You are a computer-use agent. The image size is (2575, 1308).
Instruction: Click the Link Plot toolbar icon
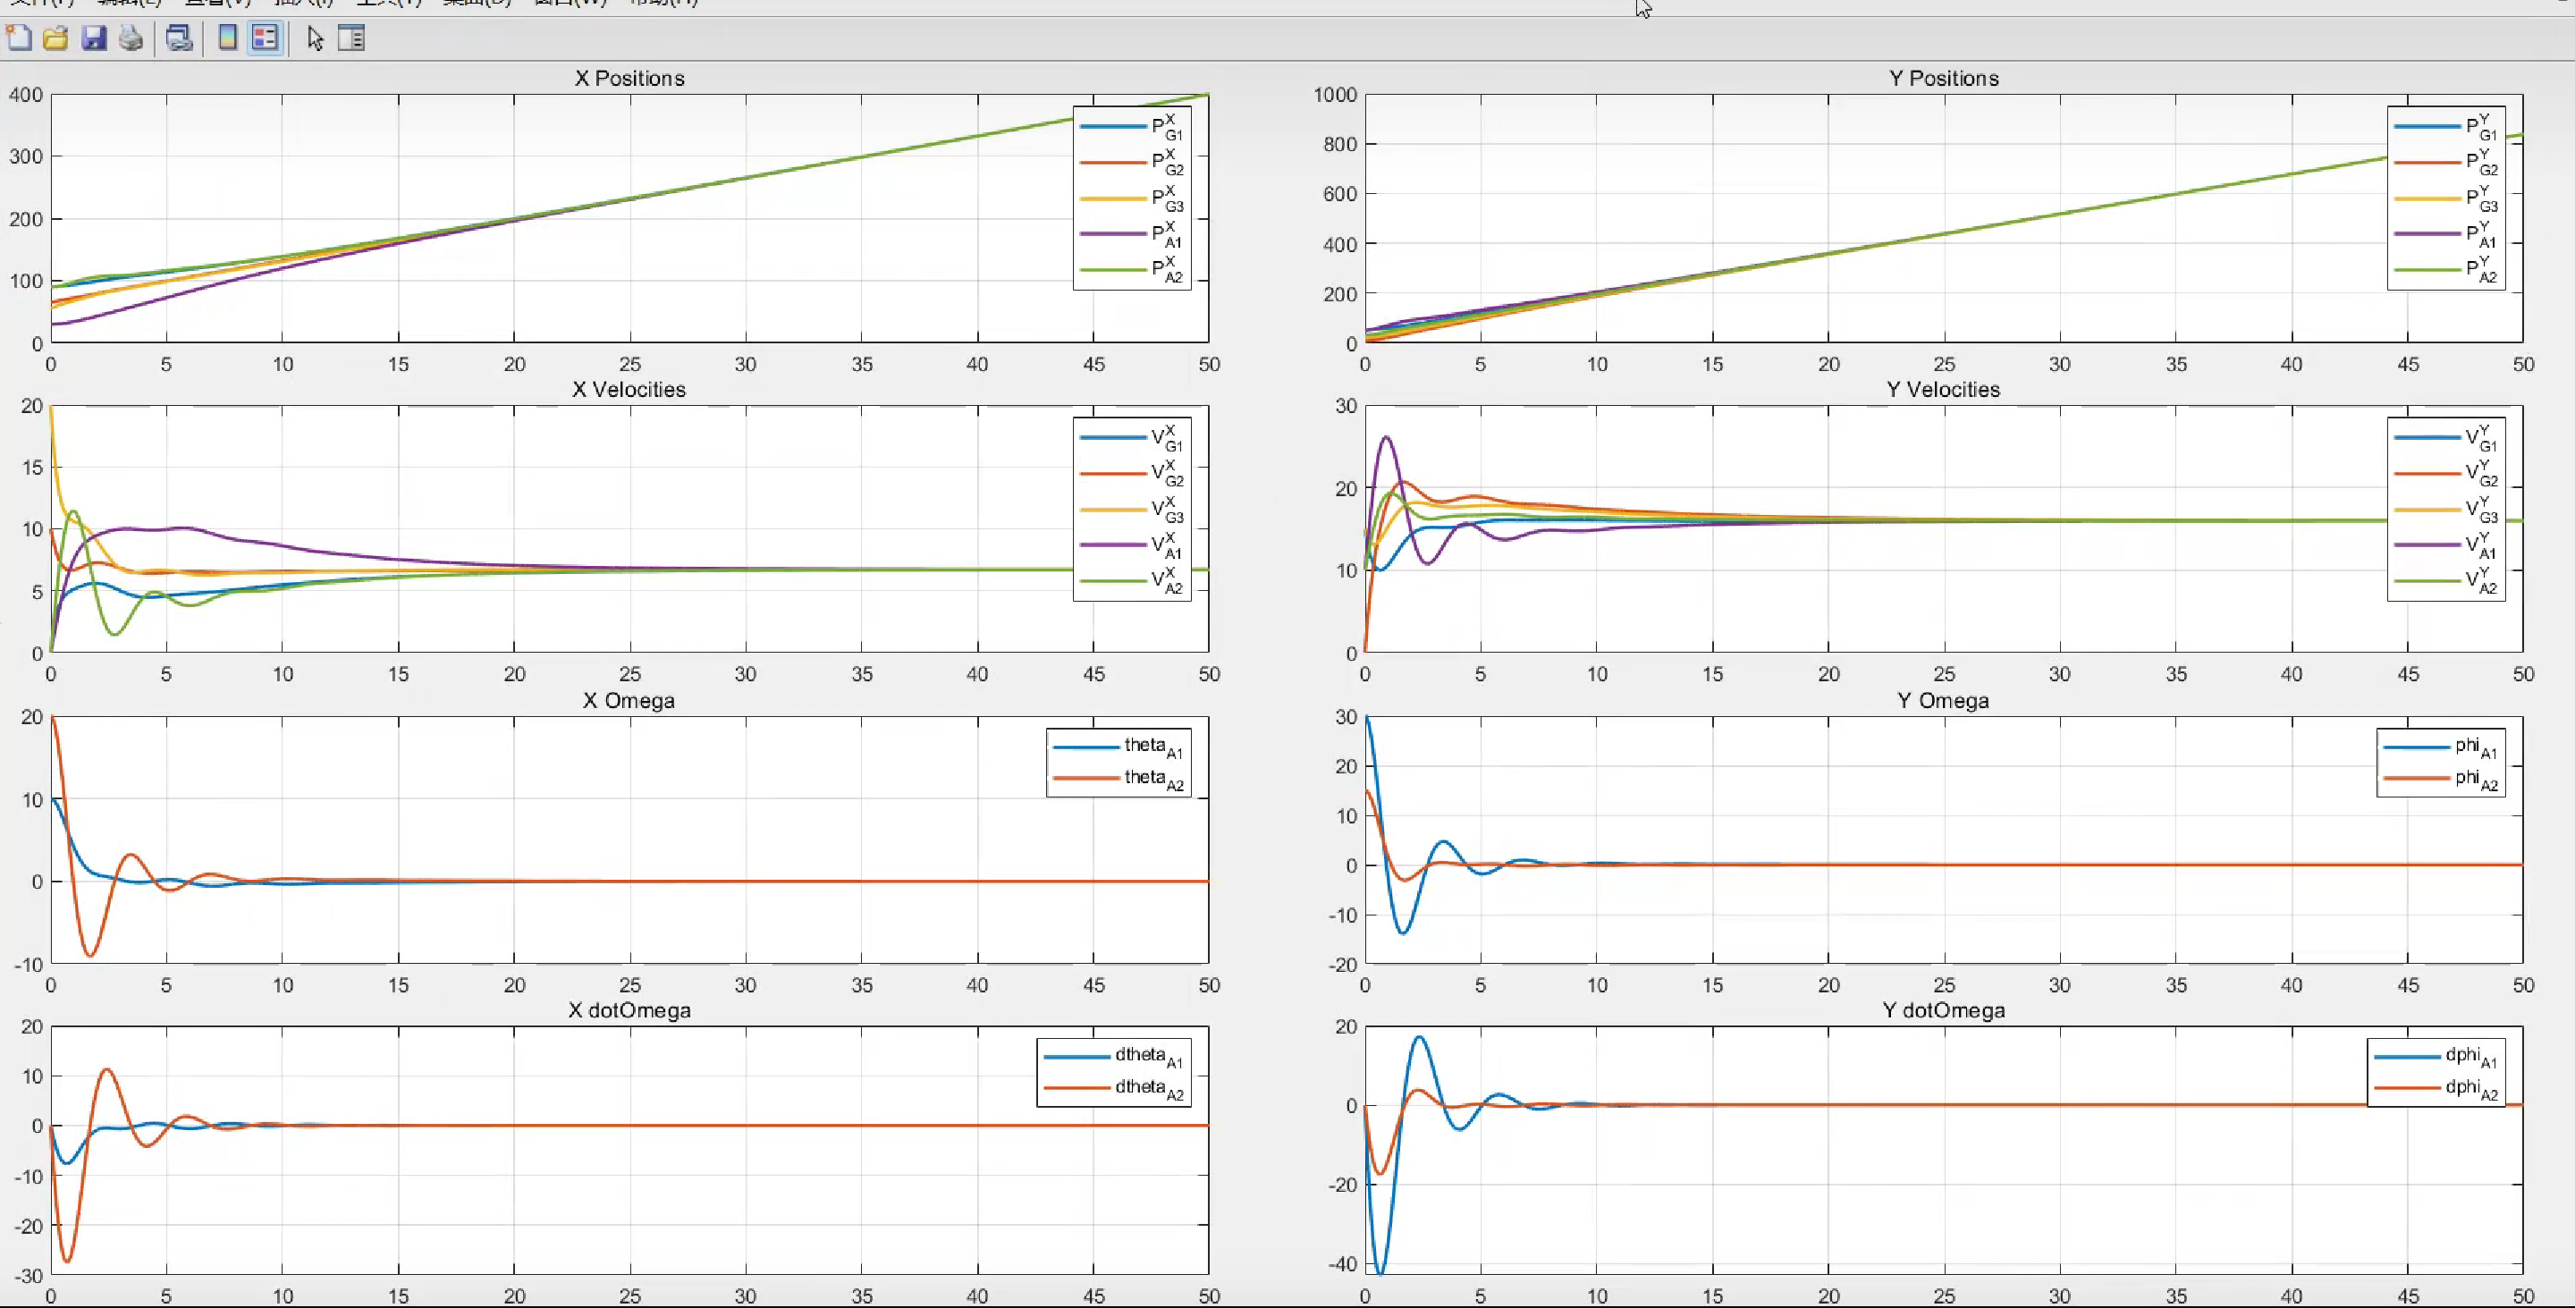179,39
